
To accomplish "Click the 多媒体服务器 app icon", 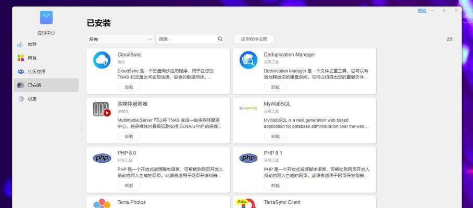I will 102,109.
